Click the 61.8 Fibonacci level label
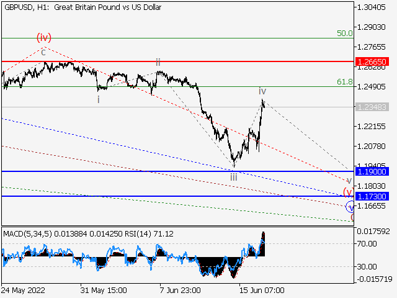Viewport: 397px width, 298px height. tap(345, 81)
